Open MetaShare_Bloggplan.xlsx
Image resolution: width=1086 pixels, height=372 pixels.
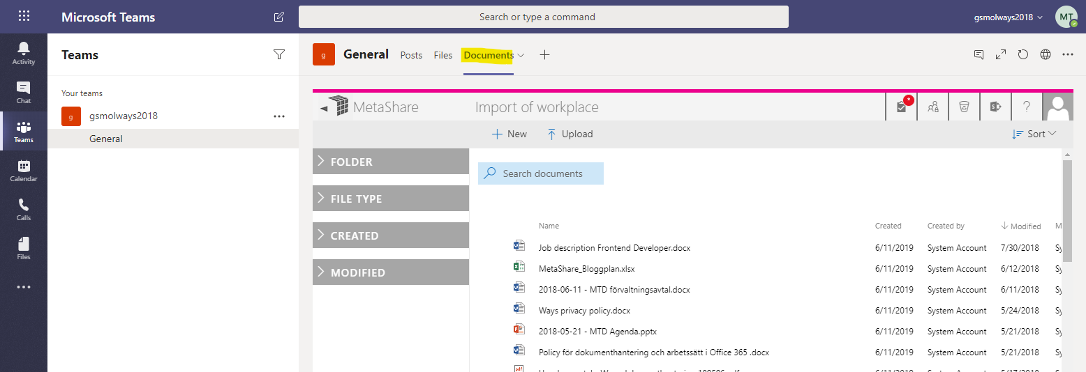pos(586,268)
